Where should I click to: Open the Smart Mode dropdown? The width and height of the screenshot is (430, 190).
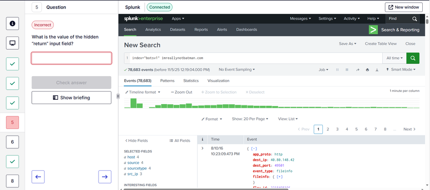click(x=403, y=70)
